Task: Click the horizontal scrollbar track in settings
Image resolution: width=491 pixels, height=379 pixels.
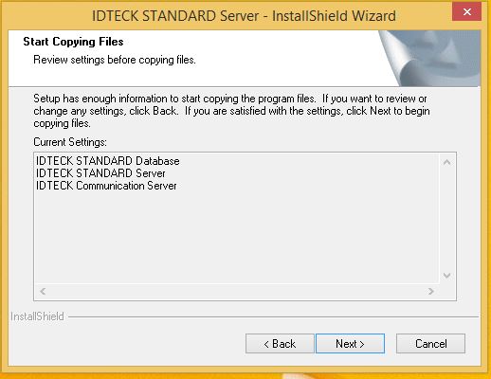Action: click(x=237, y=291)
